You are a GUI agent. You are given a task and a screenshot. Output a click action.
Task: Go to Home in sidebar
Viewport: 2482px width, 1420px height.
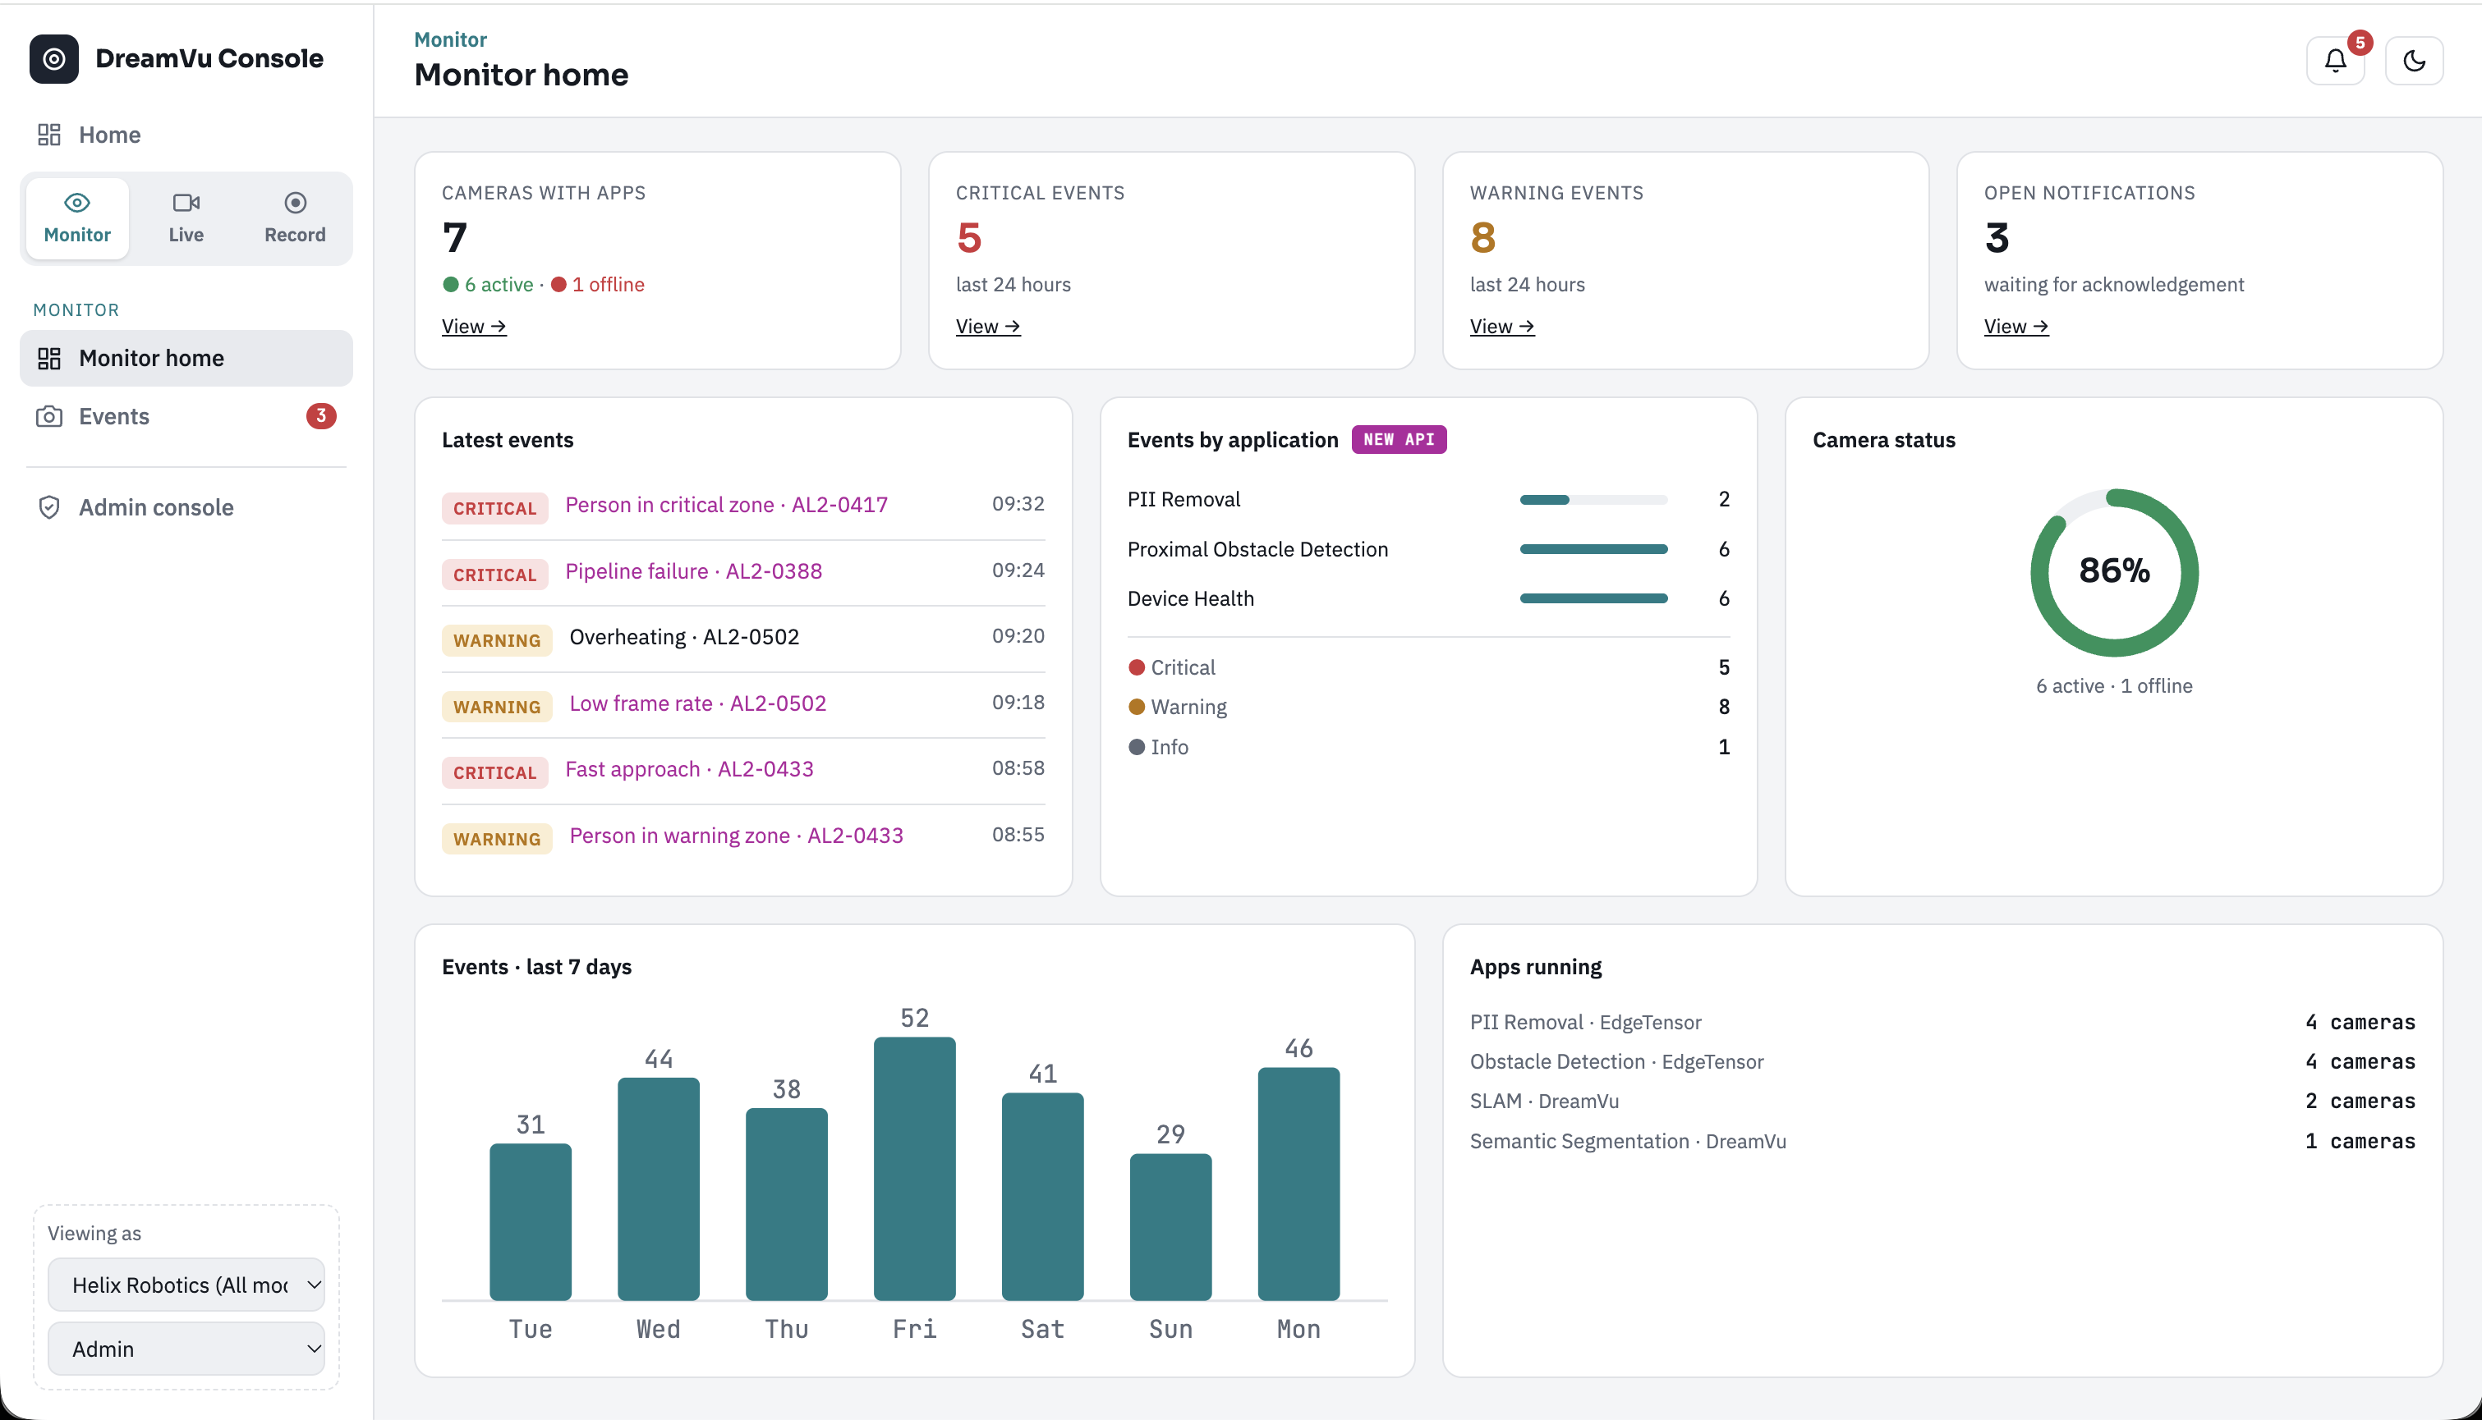(x=186, y=135)
